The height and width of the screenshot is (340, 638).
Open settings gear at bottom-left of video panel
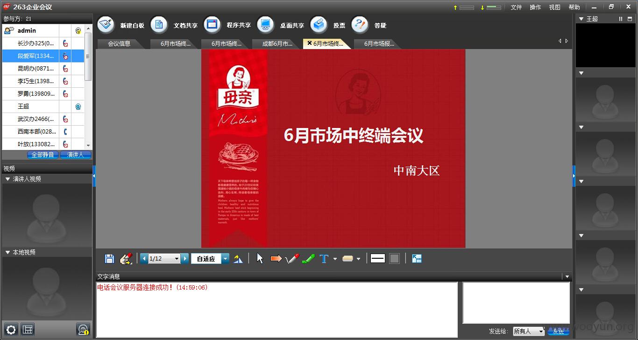11,329
